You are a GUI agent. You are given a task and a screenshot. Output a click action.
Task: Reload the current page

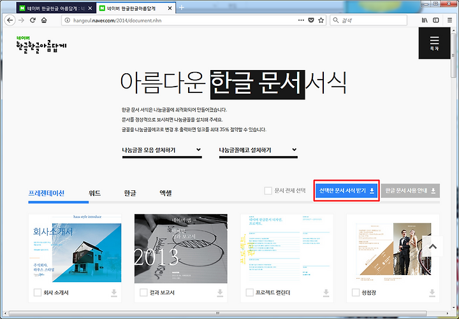coord(33,20)
